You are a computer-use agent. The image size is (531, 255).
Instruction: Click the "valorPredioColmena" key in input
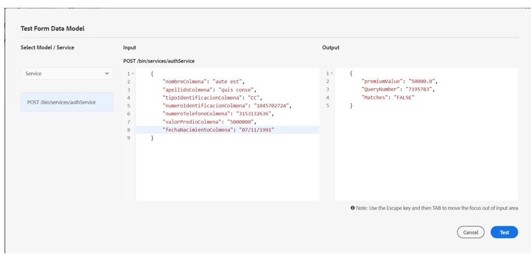[193, 122]
